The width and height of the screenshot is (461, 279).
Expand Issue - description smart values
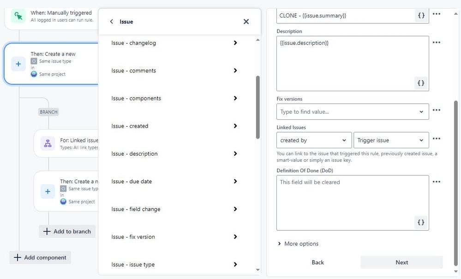tap(235, 154)
